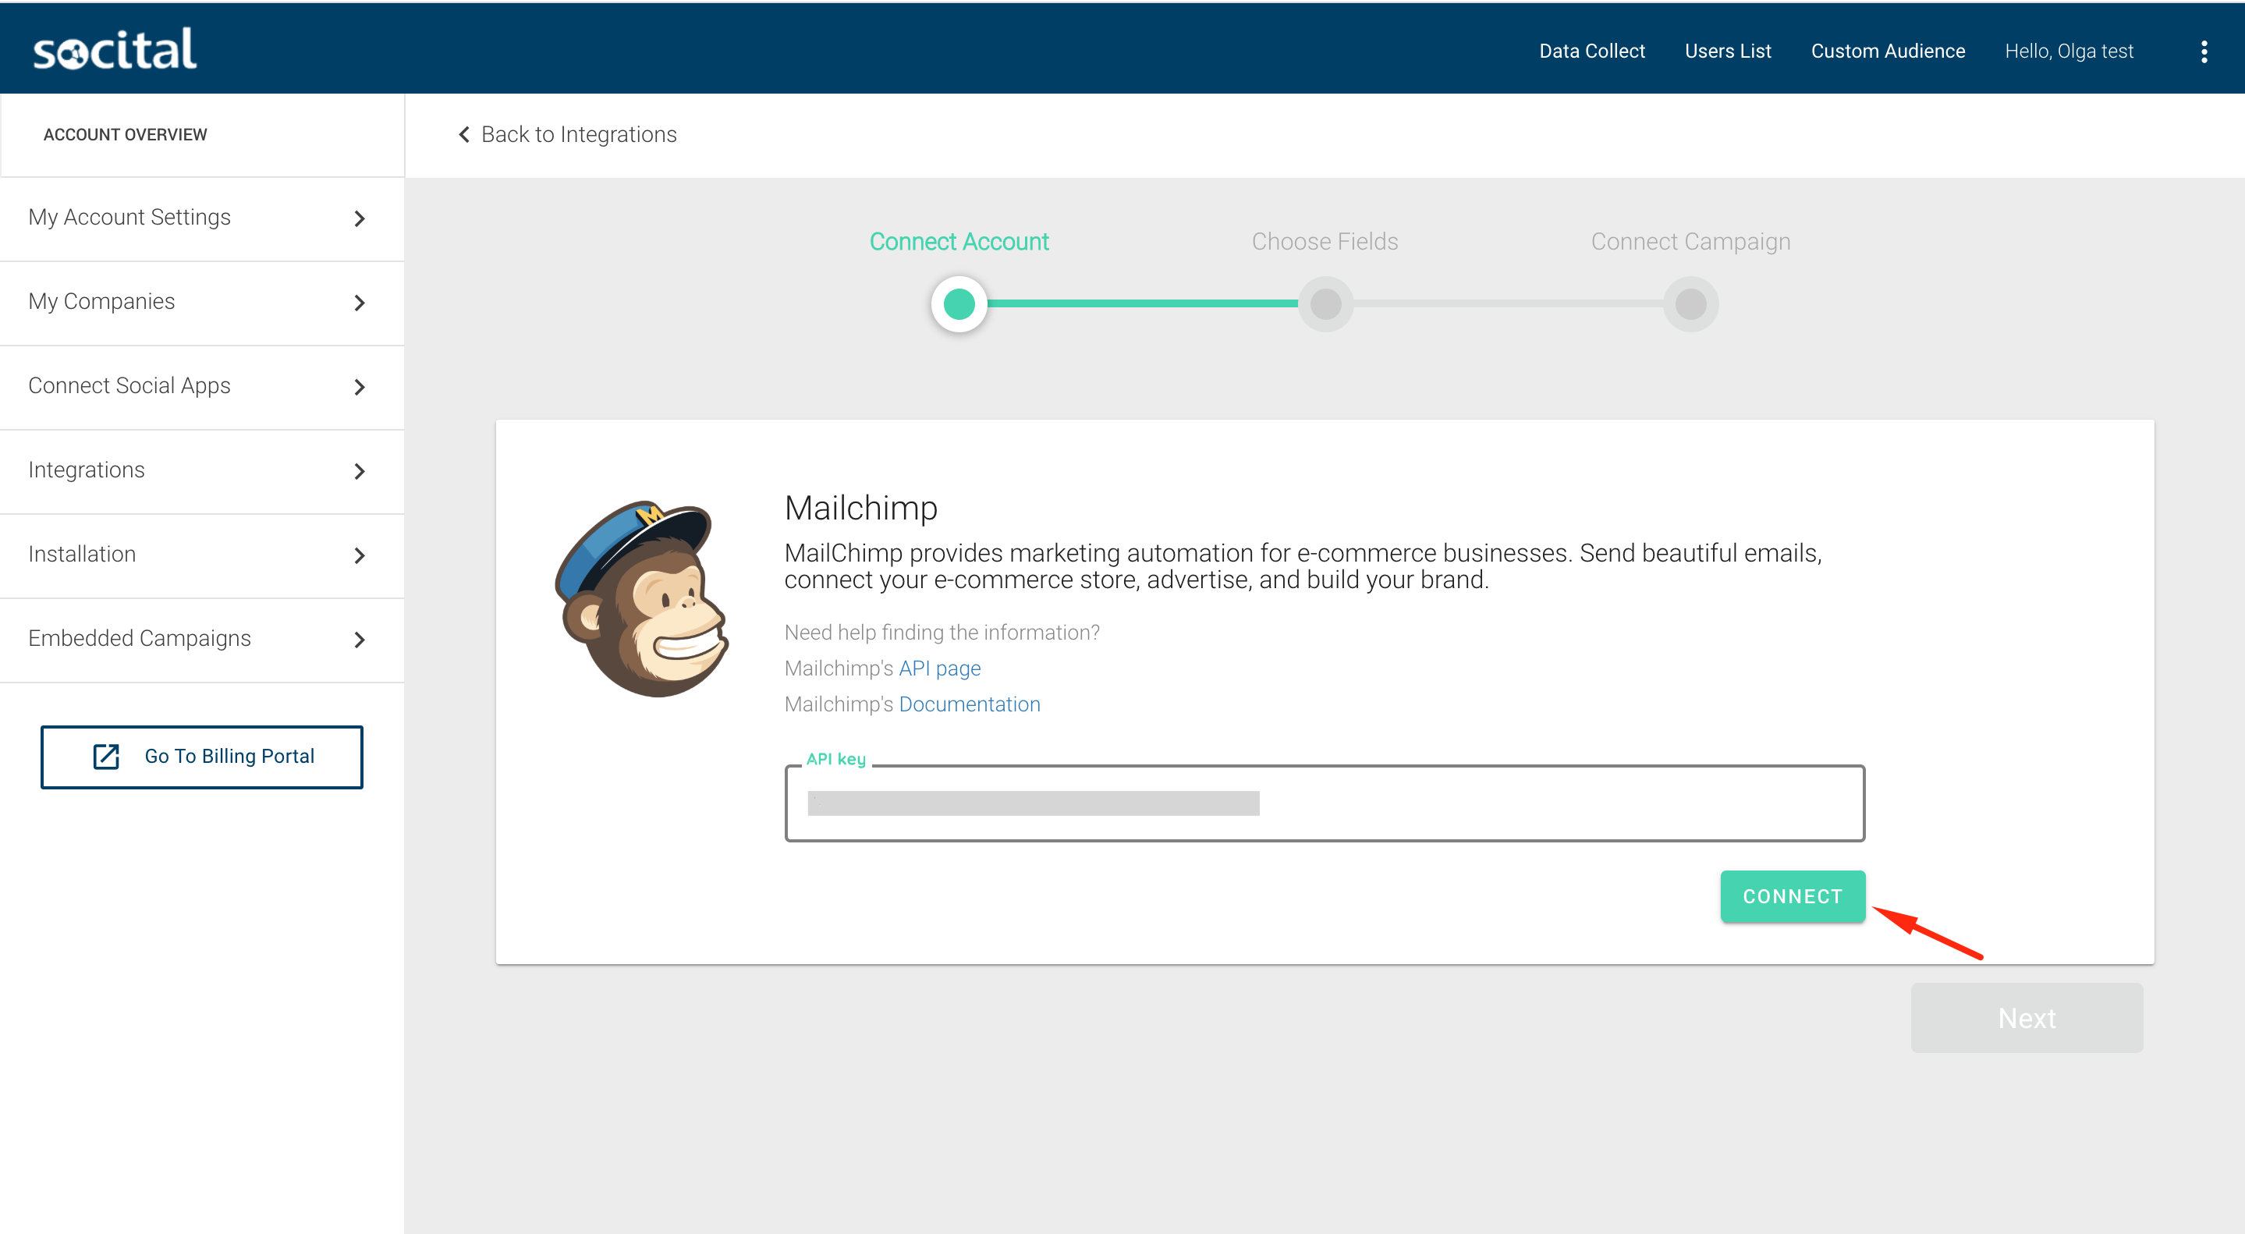
Task: Focus the API key input field
Action: (1324, 803)
